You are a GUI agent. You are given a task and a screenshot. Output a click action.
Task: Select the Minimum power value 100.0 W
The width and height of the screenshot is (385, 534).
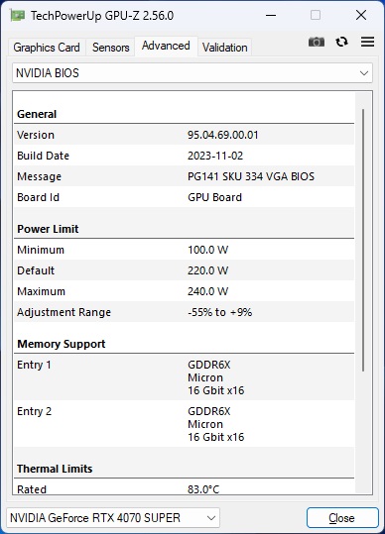pos(207,250)
